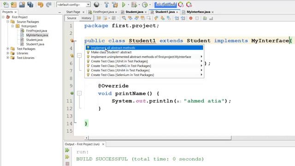Screen dimensions: 295x166
Task: Switch editor to Source view
Action: click(x=71, y=18)
